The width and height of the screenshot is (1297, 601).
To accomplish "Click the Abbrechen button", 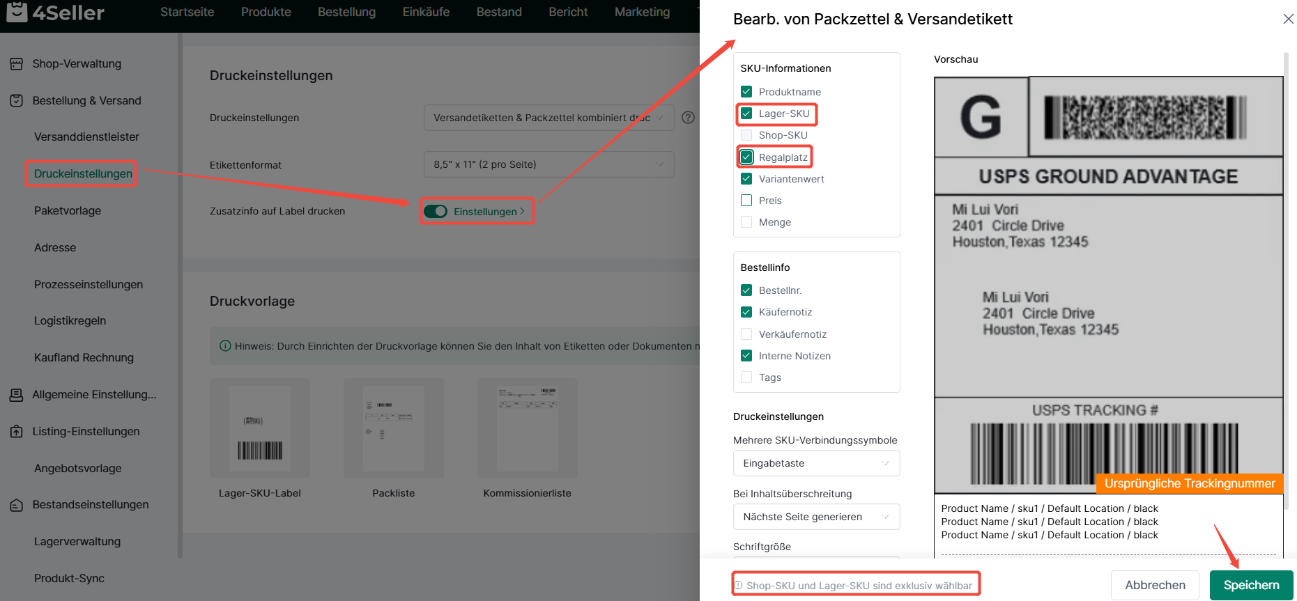I will point(1155,585).
